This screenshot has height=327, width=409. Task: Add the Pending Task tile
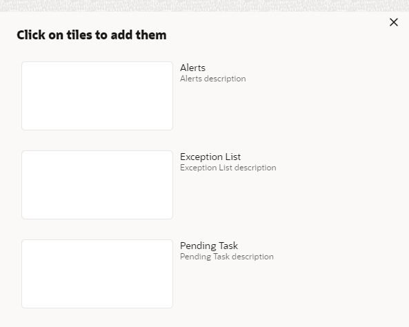(97, 274)
